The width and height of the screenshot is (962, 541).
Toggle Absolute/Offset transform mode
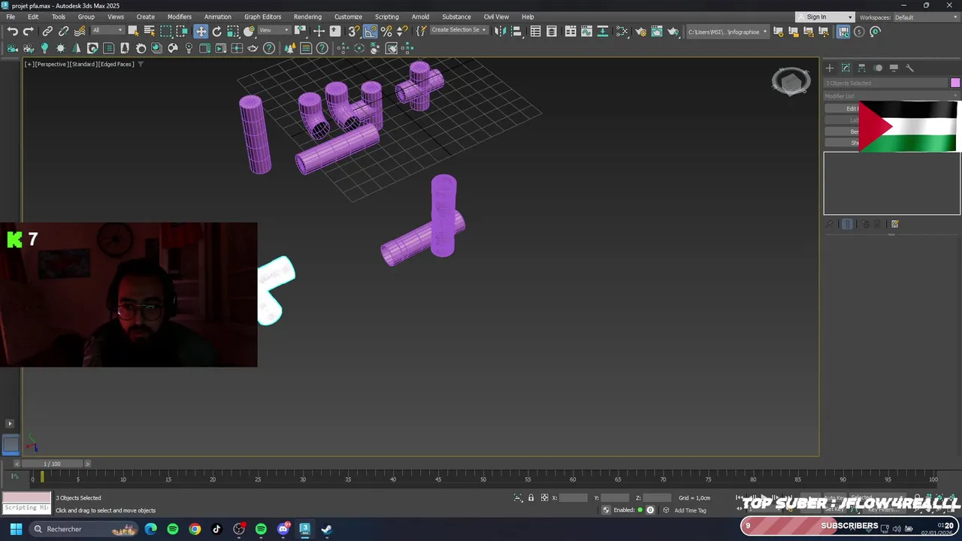click(545, 497)
